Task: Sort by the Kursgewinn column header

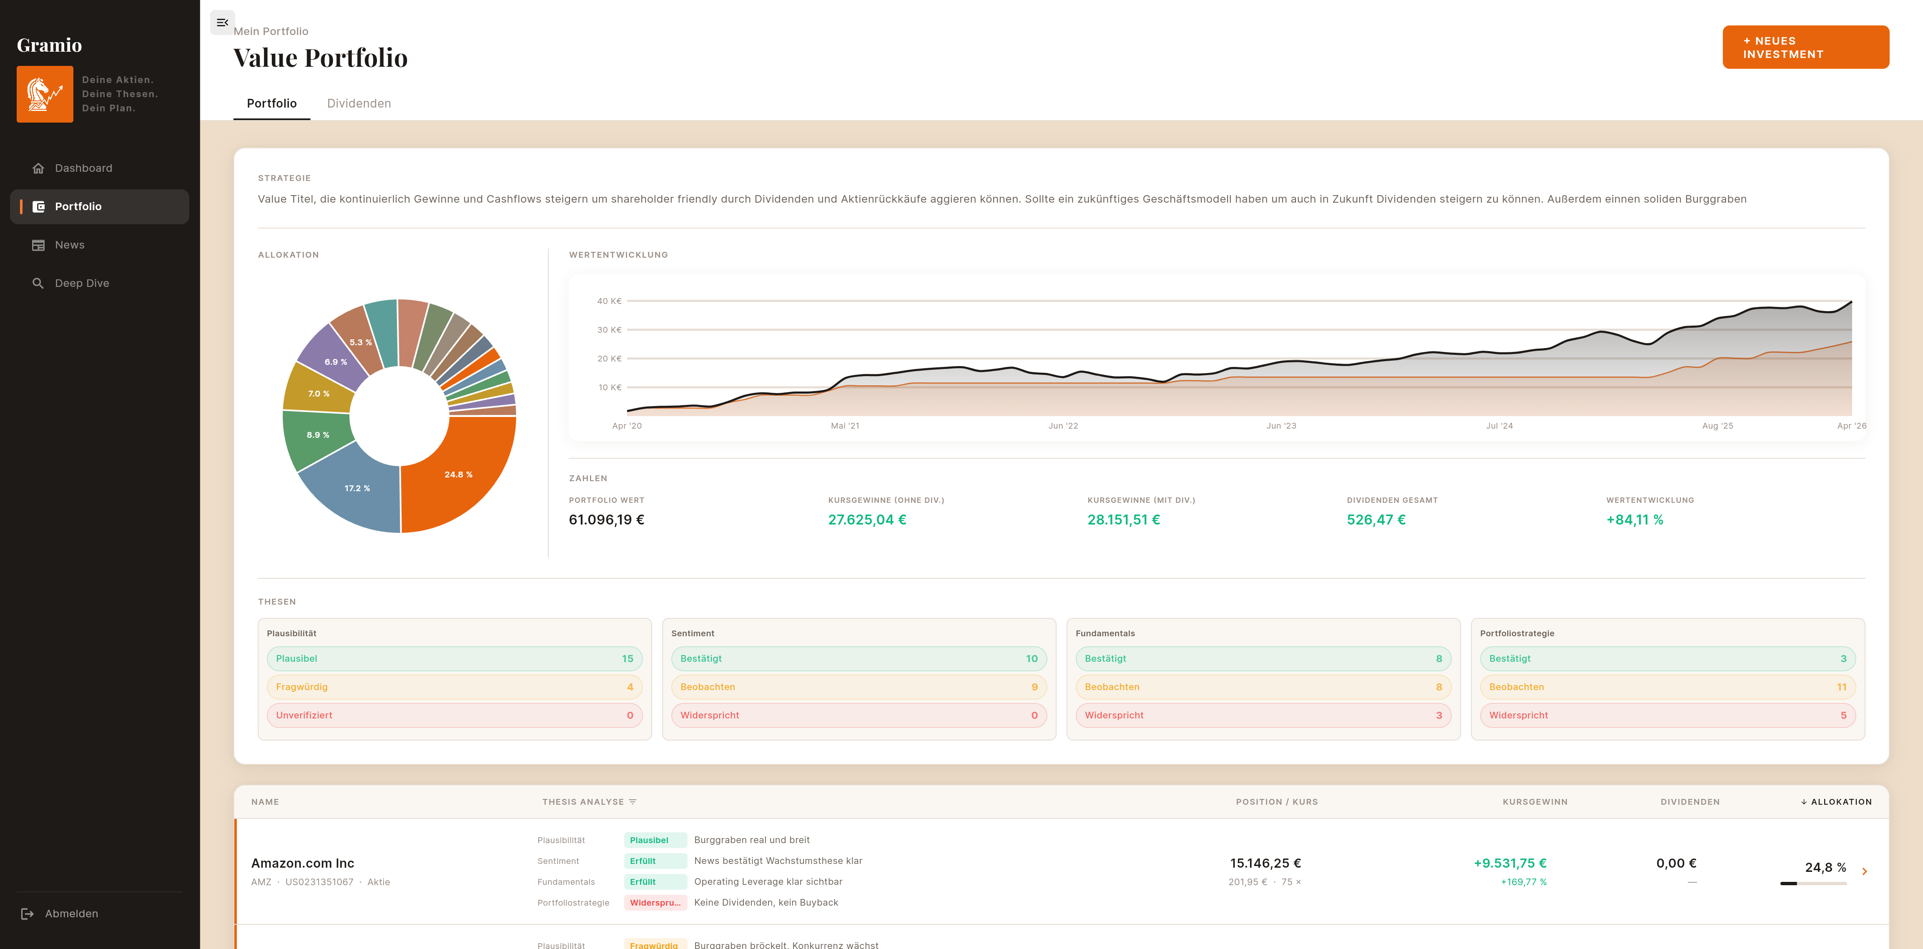Action: (x=1535, y=802)
